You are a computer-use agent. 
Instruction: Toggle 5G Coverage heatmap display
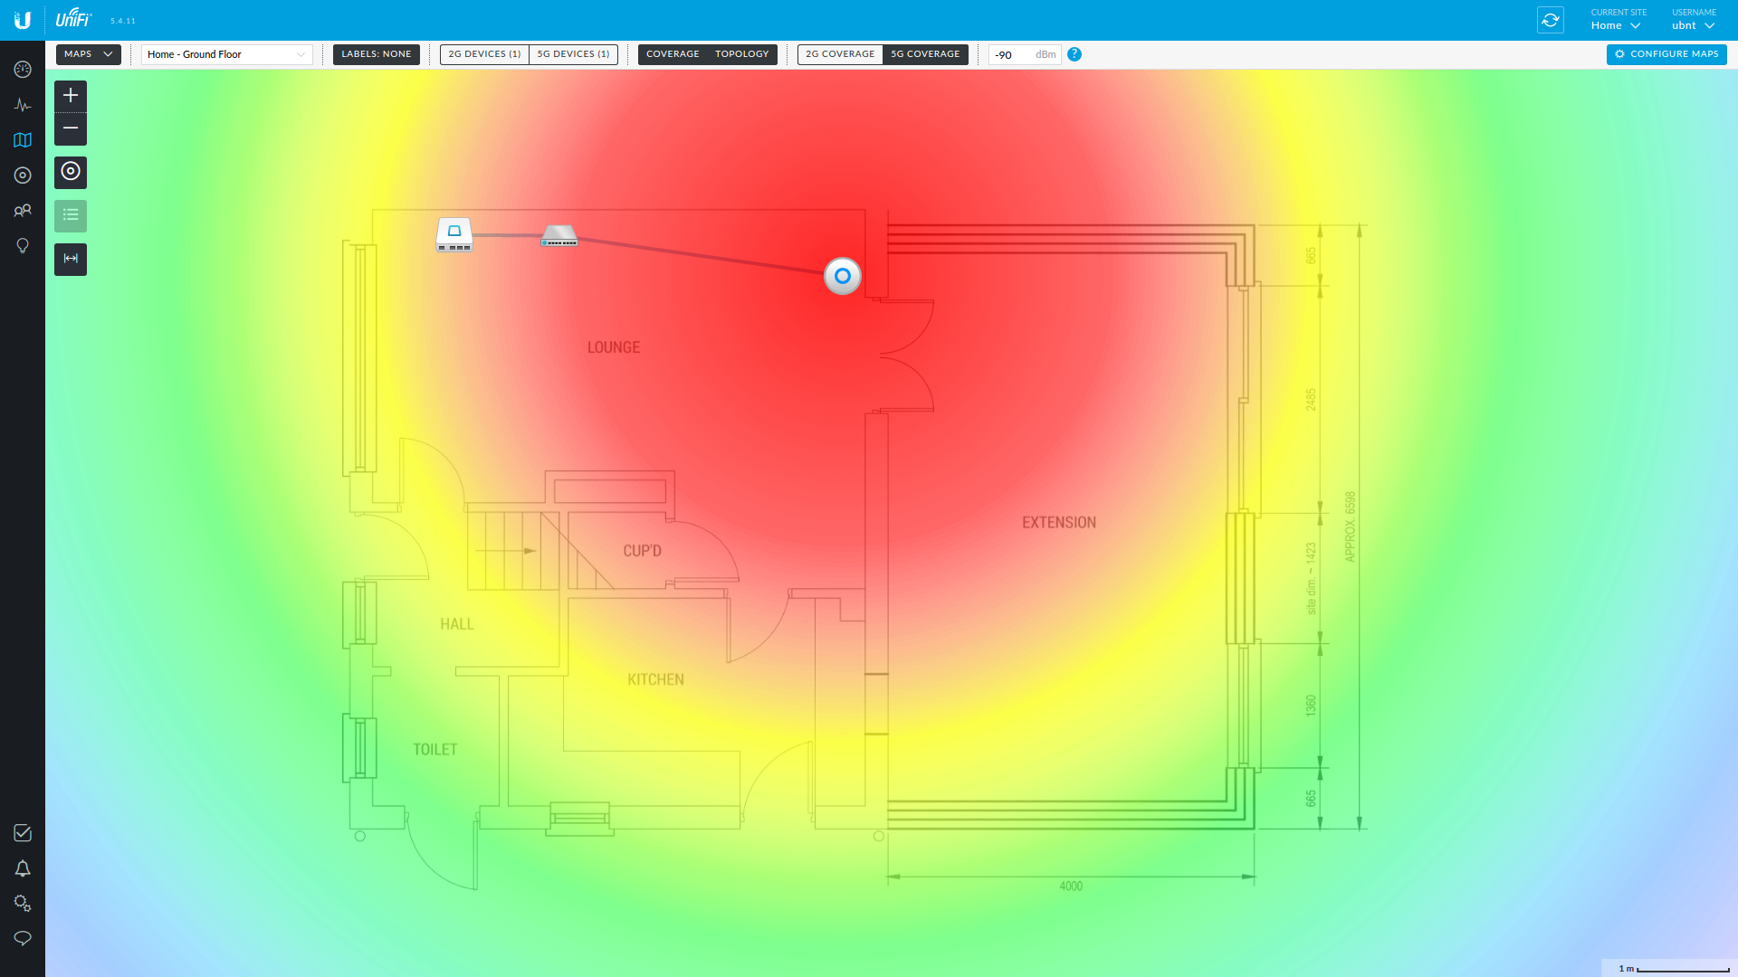[x=925, y=53]
